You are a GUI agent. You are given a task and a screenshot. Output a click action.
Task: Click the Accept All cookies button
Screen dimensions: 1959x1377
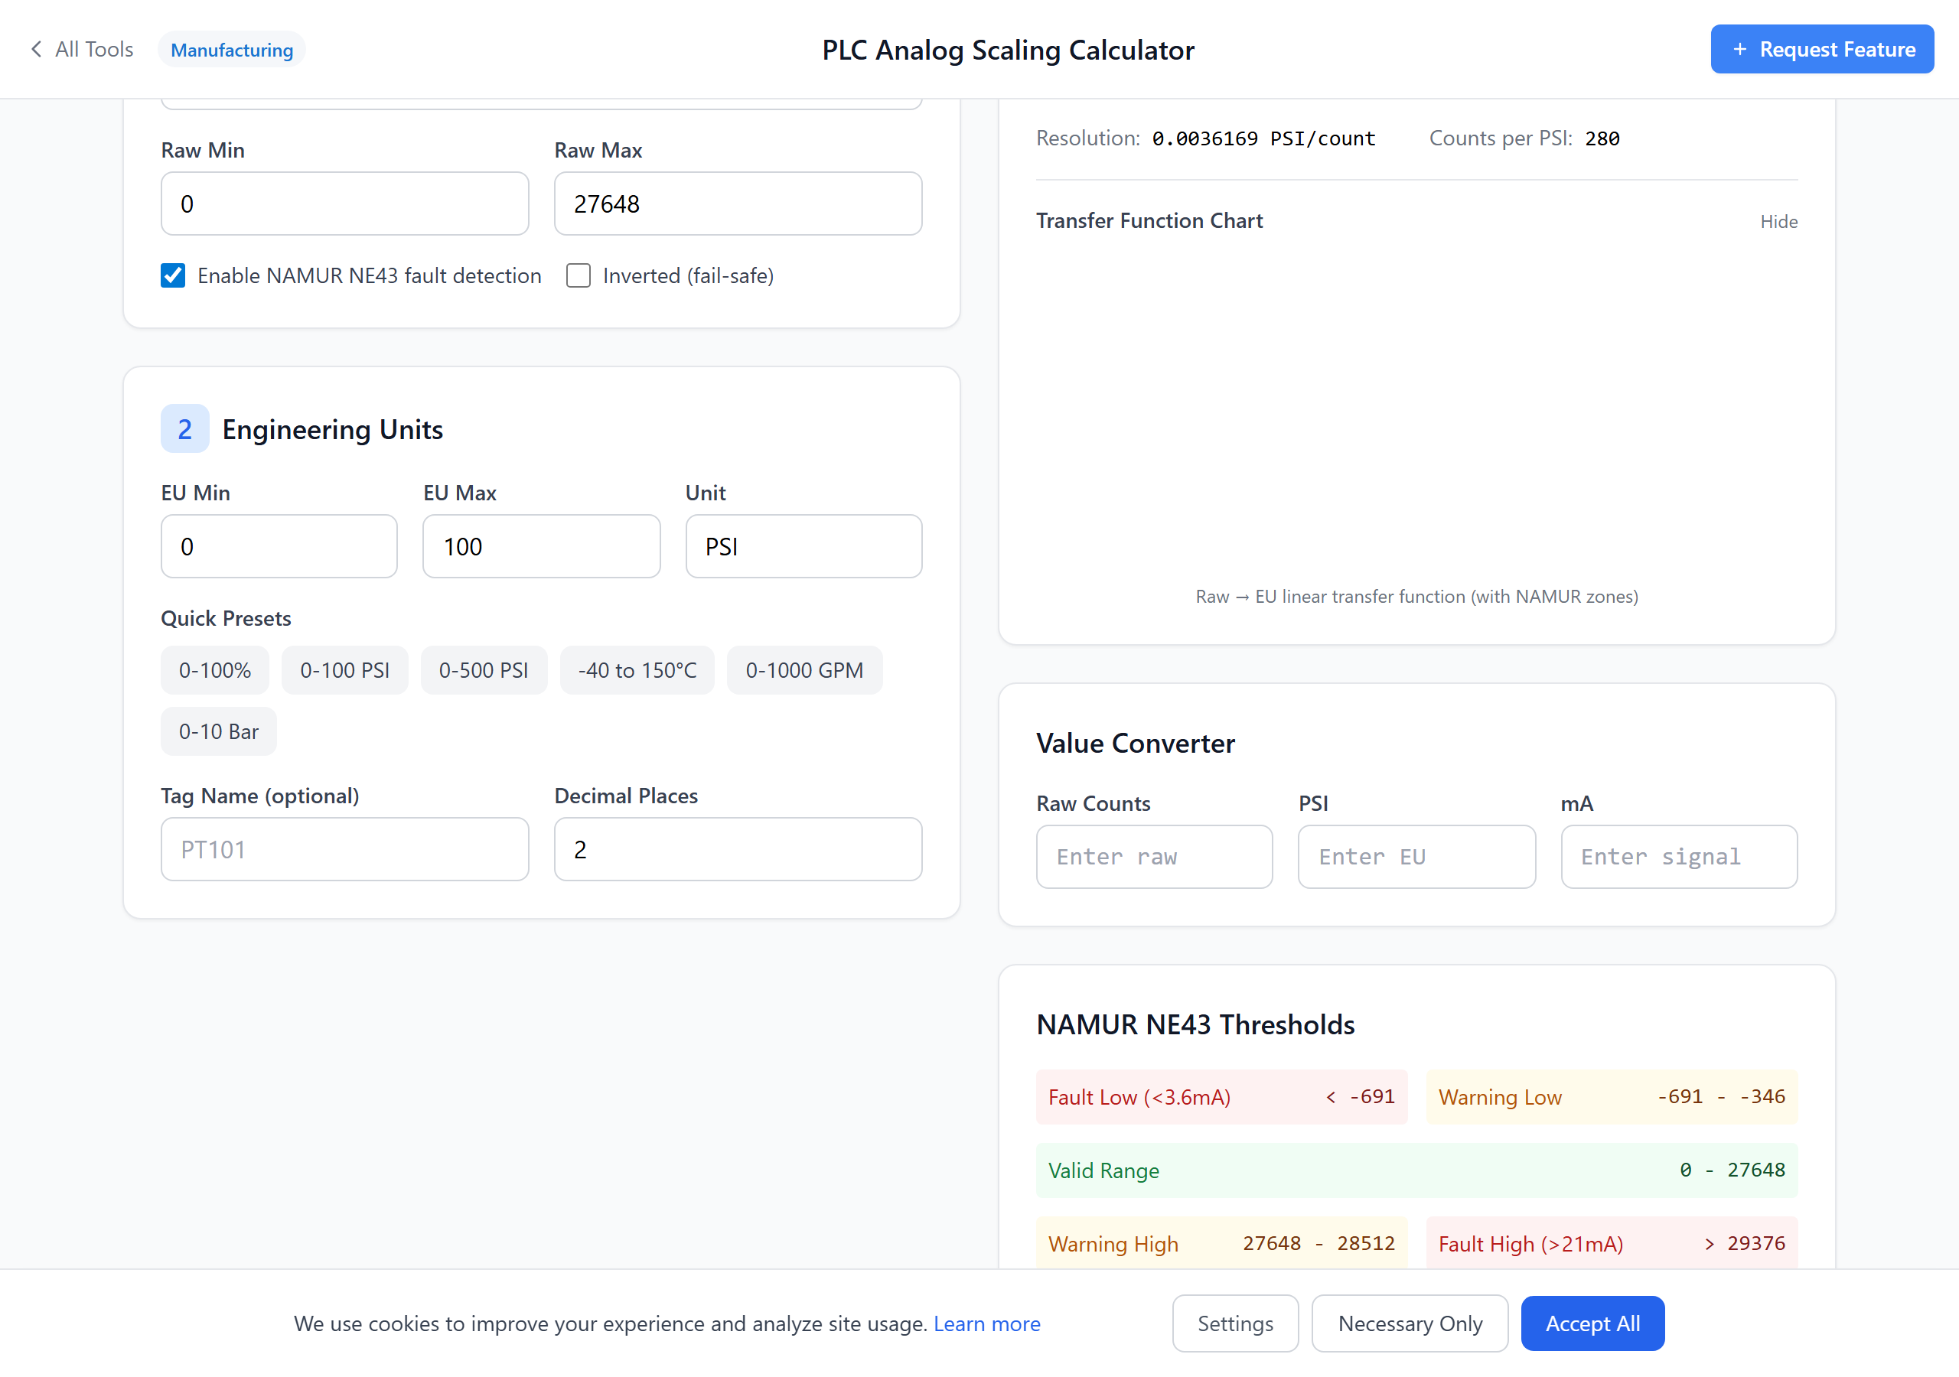pyautogui.click(x=1592, y=1323)
